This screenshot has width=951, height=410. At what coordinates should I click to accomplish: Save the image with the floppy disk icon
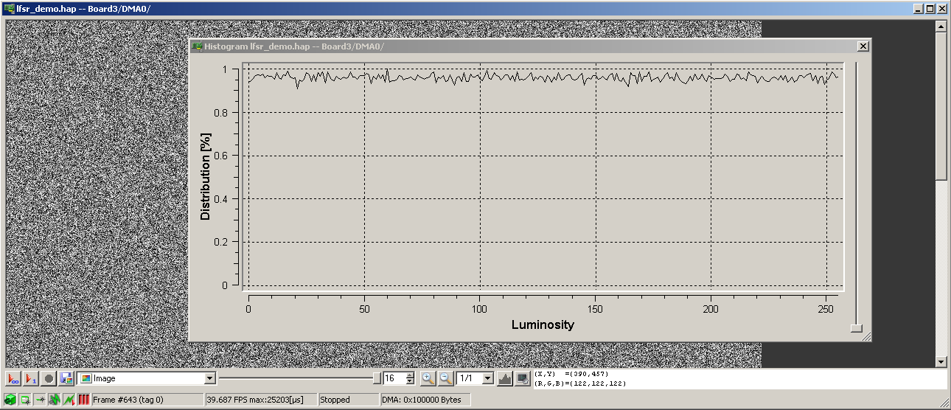[x=66, y=378]
